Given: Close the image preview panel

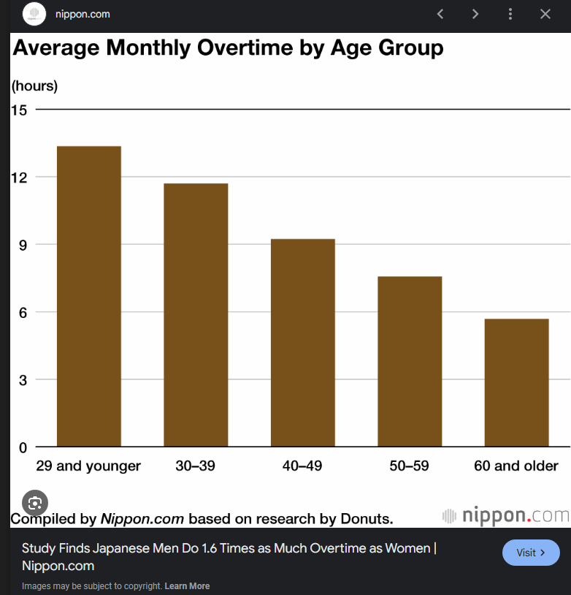Looking at the screenshot, I should [545, 15].
